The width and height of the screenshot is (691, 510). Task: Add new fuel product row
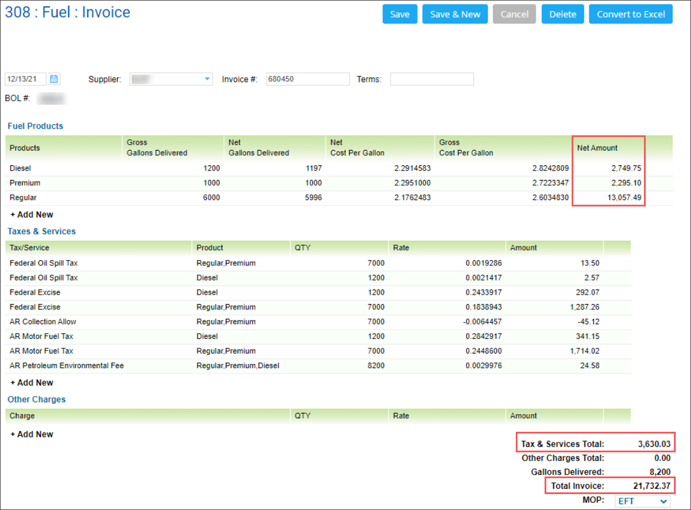tap(32, 215)
